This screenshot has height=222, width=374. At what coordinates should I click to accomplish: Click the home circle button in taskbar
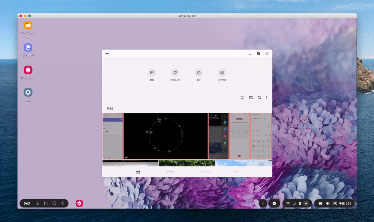pos(54,203)
